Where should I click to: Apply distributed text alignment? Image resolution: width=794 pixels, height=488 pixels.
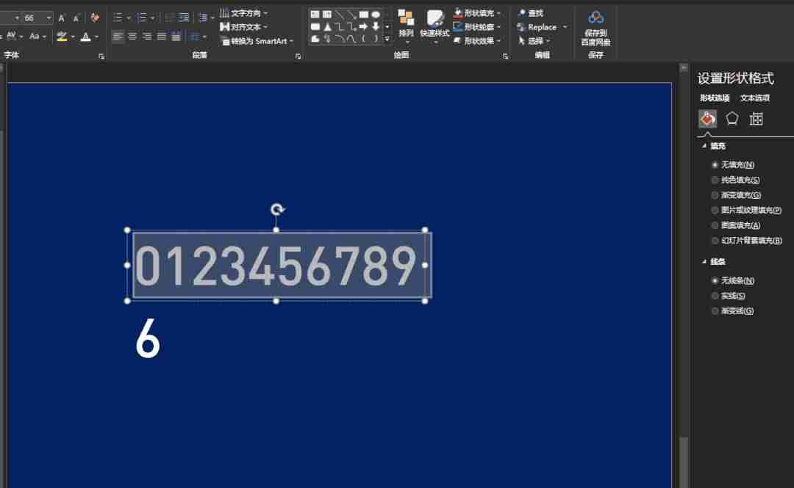point(176,37)
